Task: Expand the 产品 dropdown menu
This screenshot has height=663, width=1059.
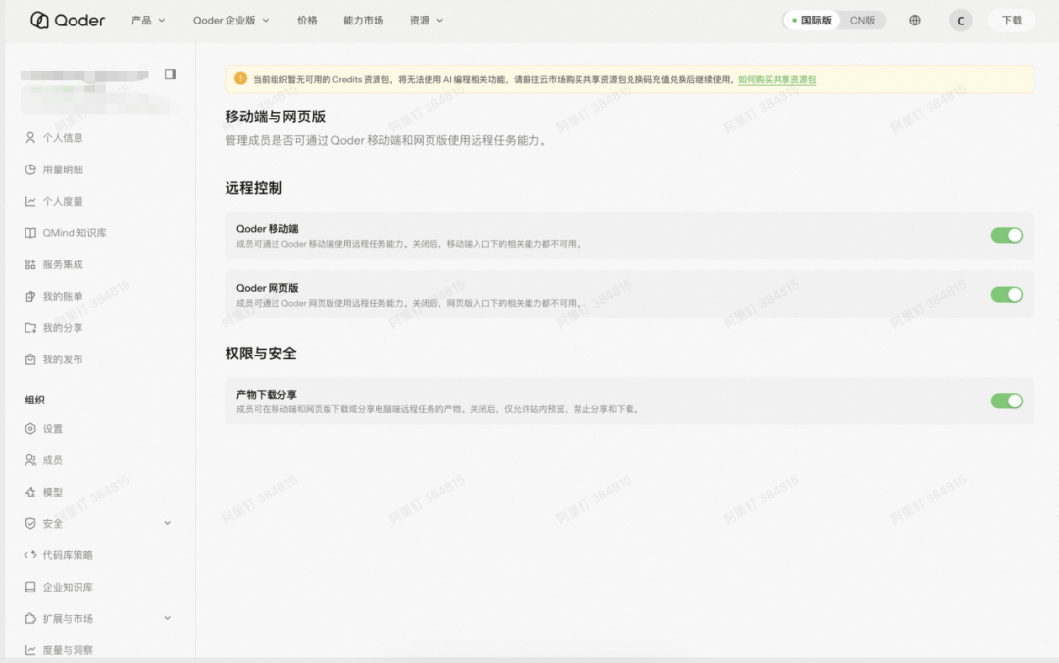Action: tap(148, 21)
